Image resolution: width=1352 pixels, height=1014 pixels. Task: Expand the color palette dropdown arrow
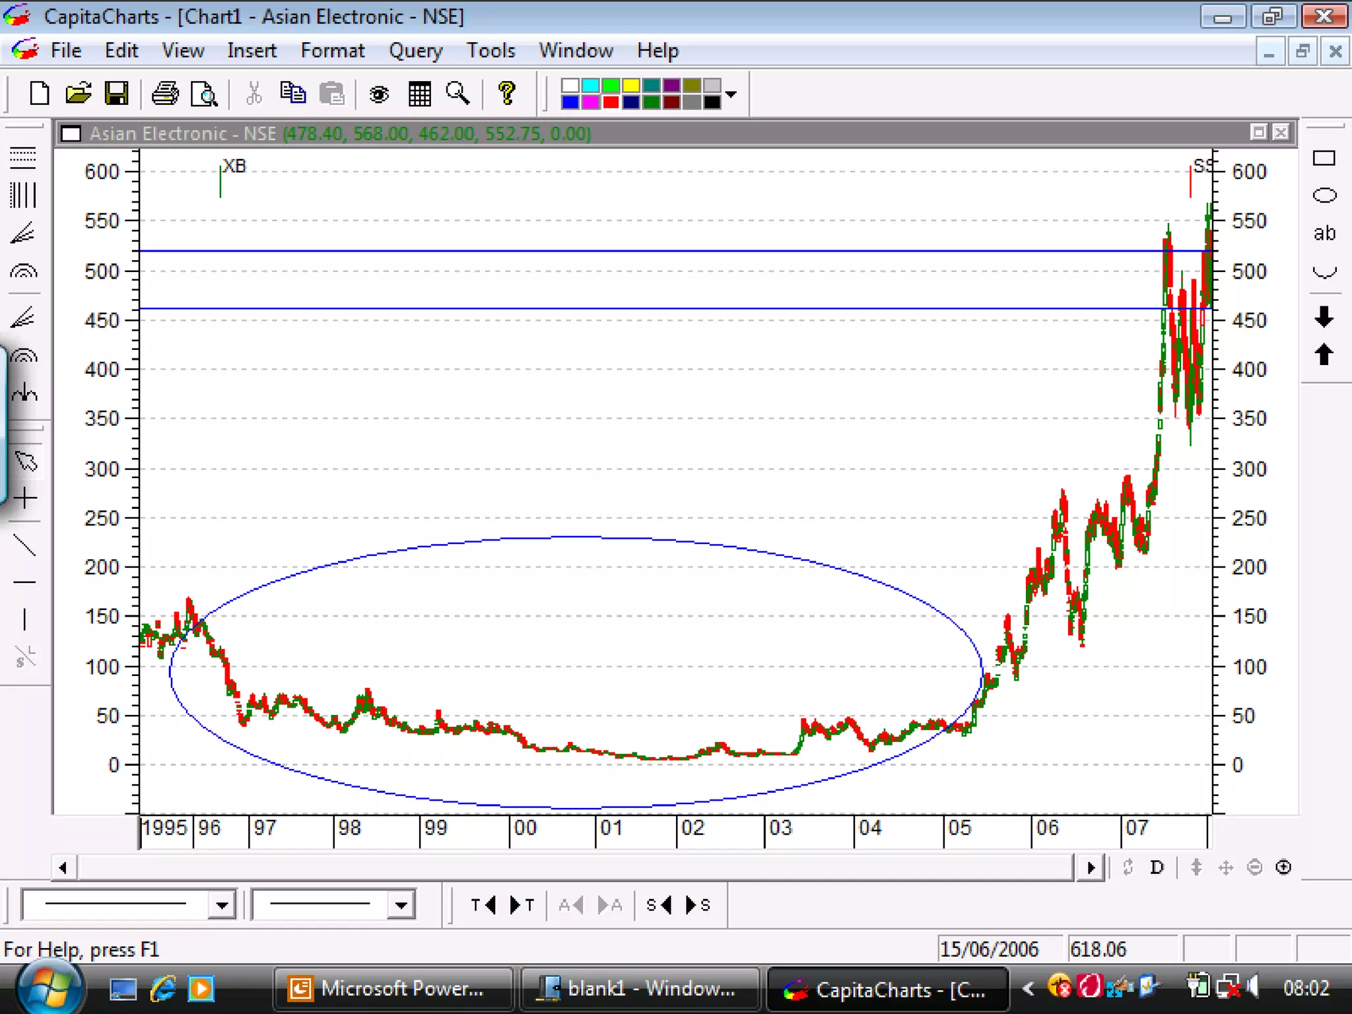pos(731,94)
